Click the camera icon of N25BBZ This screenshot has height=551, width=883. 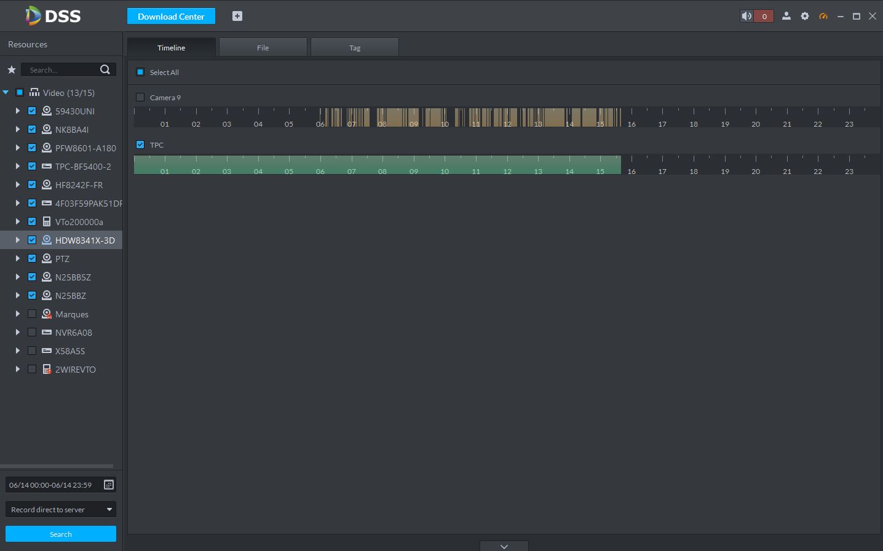[x=47, y=295]
